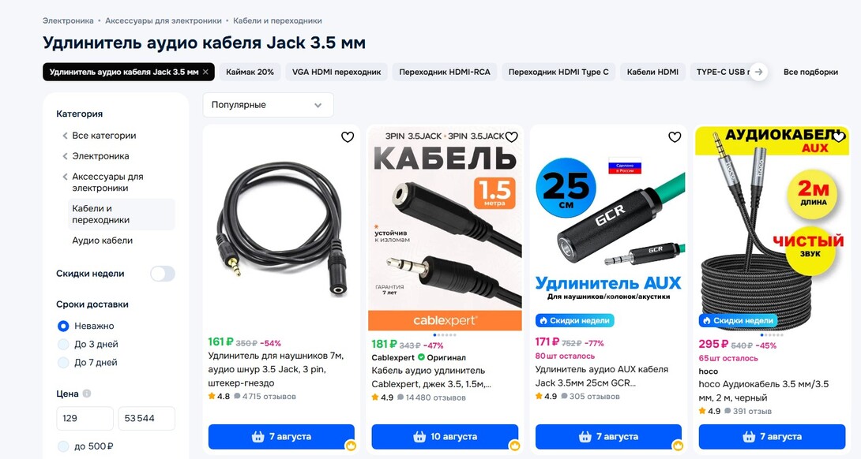
Task: Remove the Удлинитель аудио кабеля filter chip
Action: coord(205,72)
